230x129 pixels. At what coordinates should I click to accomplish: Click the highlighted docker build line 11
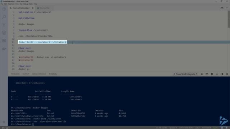tap(42, 42)
